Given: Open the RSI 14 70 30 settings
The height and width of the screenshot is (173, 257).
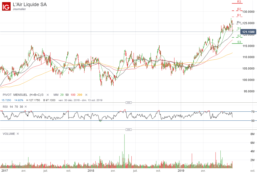Looking at the screenshot, I should tap(13, 107).
